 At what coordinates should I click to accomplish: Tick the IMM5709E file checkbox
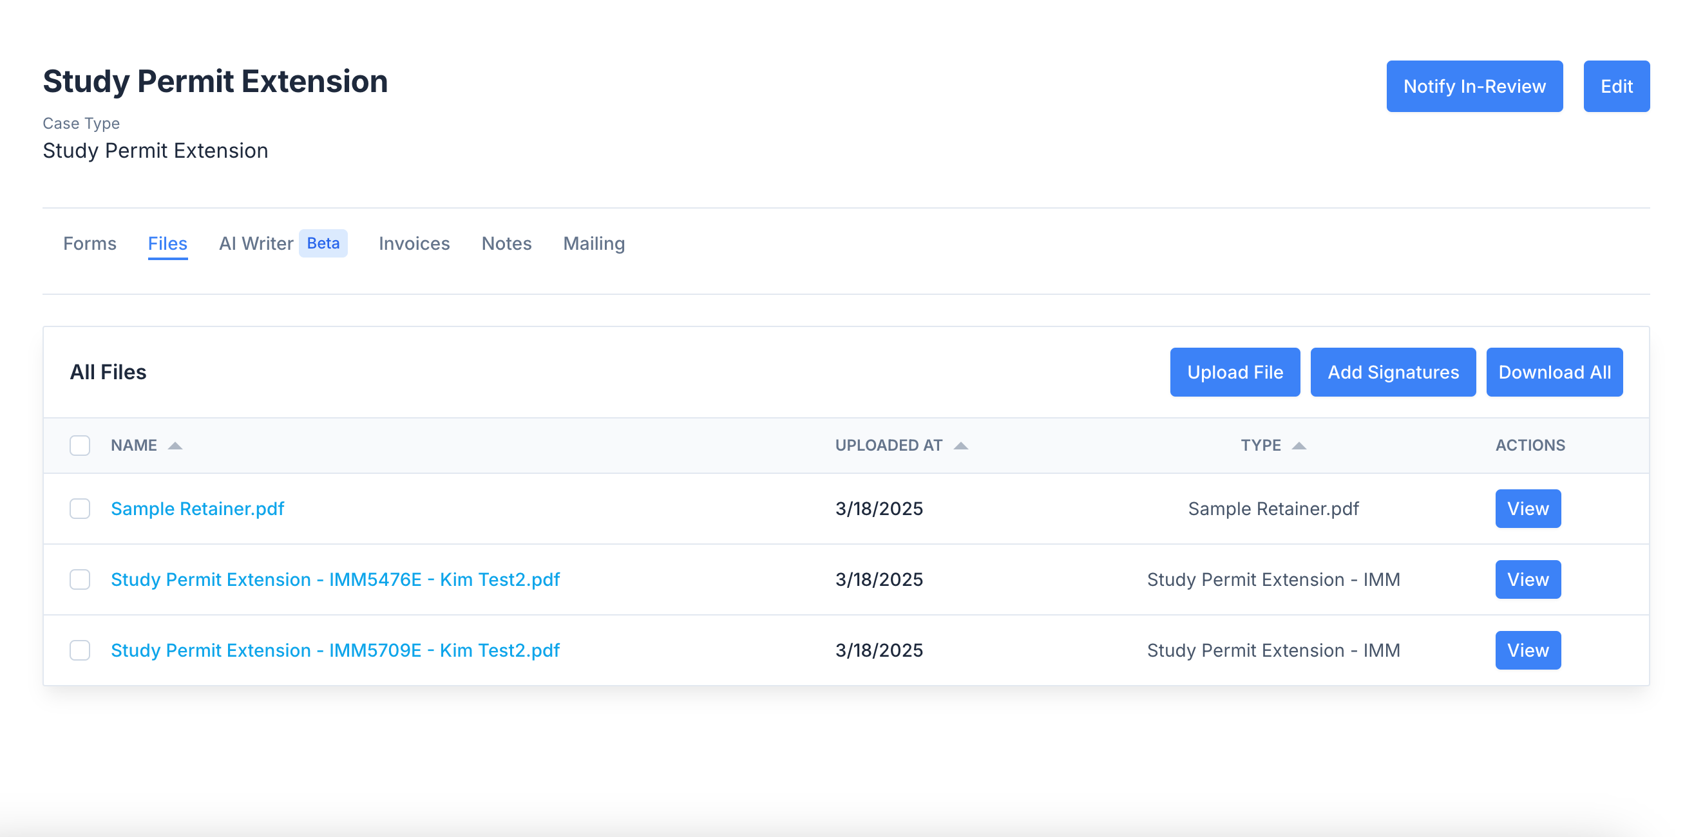pyautogui.click(x=80, y=650)
